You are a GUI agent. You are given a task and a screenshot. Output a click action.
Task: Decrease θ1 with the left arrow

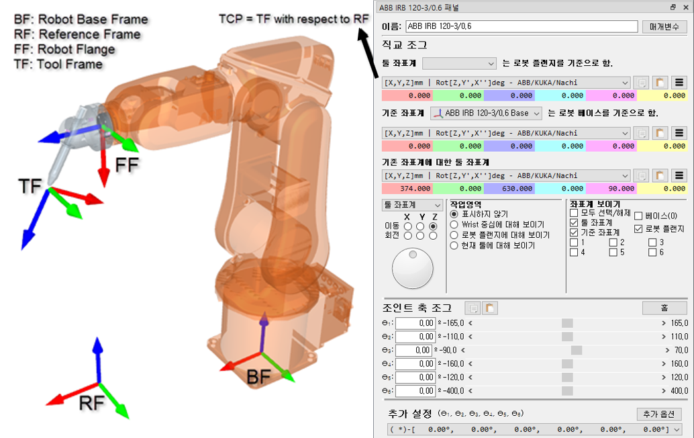click(470, 323)
